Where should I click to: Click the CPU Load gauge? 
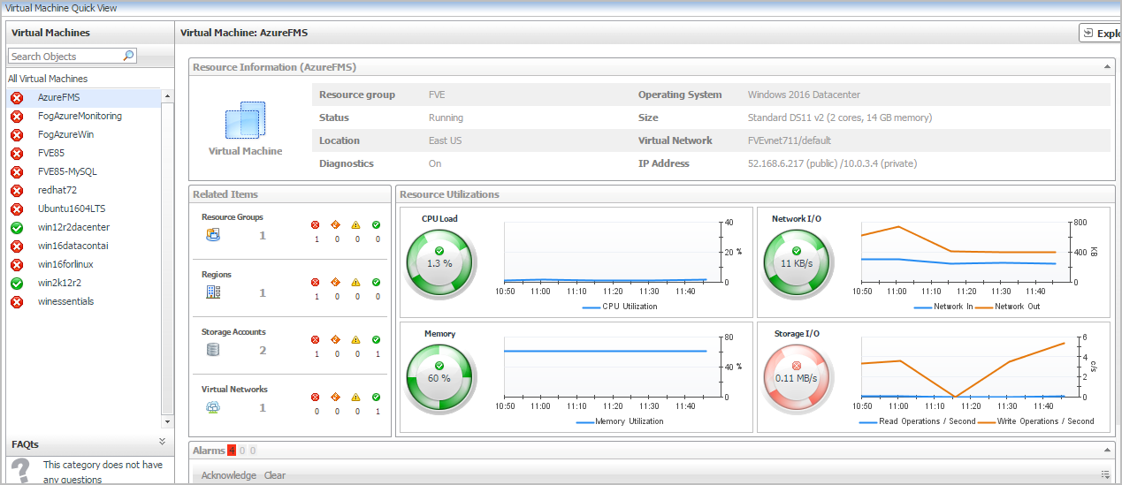coord(439,261)
